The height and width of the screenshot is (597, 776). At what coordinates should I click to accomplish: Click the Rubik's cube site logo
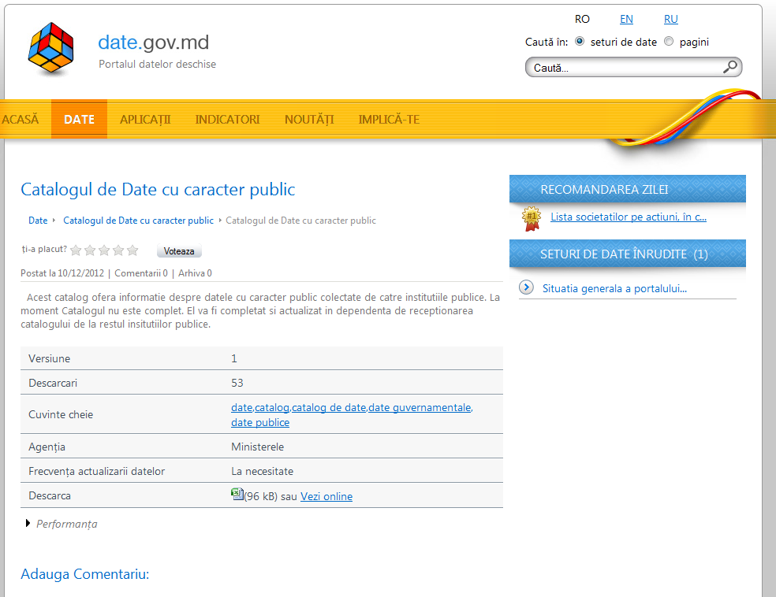pos(51,49)
